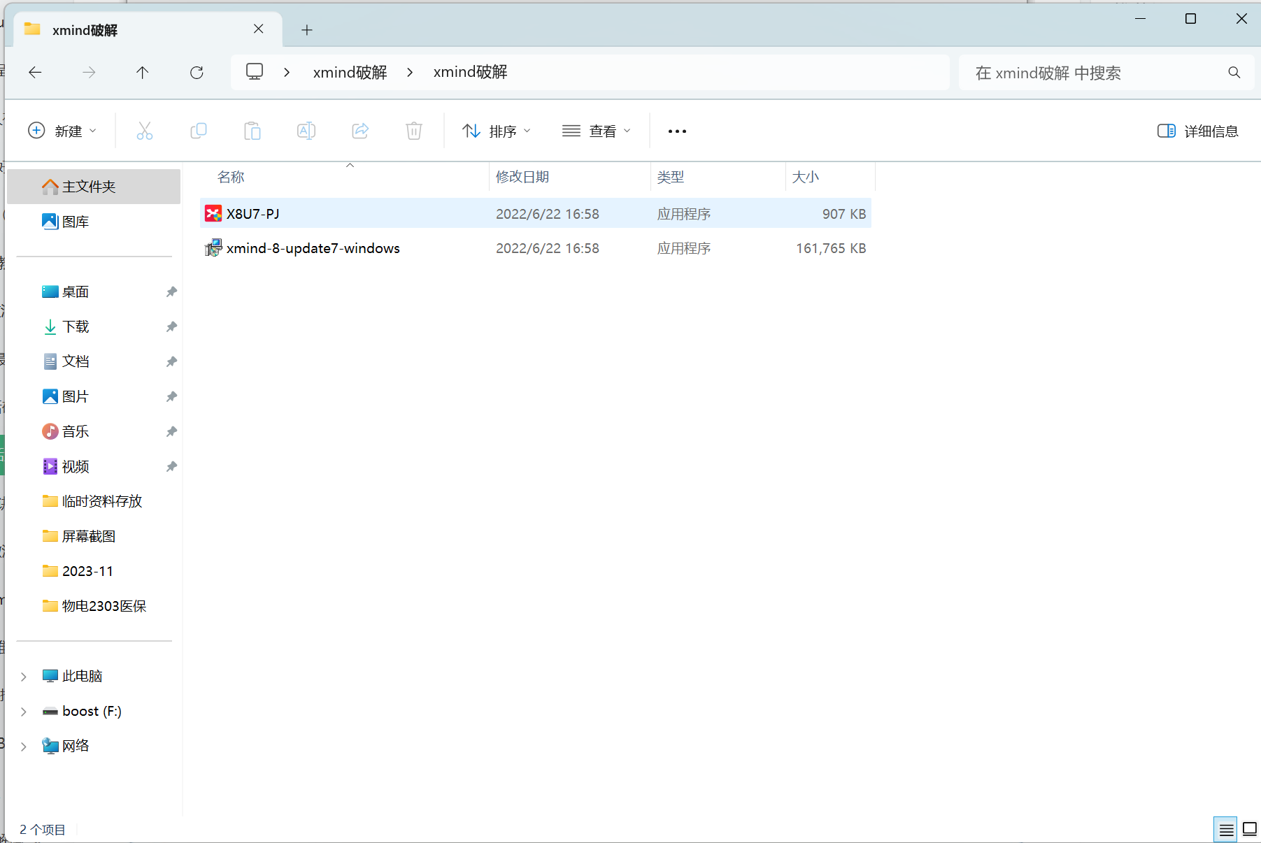Screen dimensions: 1261x843
Task: Open 主文件夹 in the sidebar
Action: pos(94,187)
